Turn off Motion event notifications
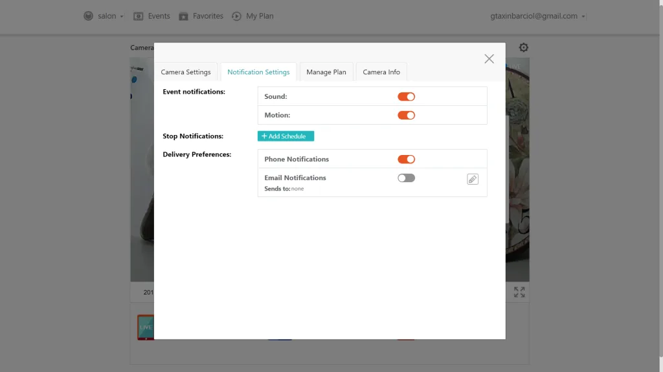Image resolution: width=663 pixels, height=372 pixels. point(406,116)
